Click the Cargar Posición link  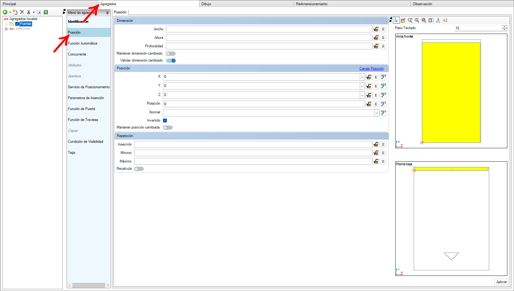(372, 69)
